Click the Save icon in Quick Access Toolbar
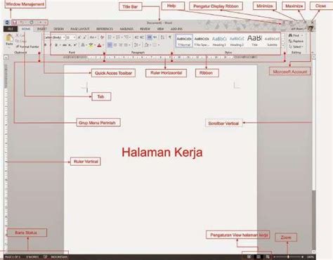 coord(15,22)
